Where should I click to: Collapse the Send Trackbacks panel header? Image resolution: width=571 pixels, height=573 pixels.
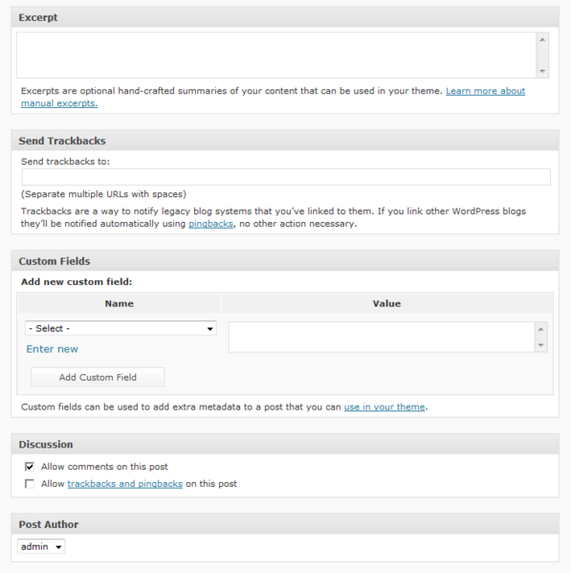coord(285,141)
